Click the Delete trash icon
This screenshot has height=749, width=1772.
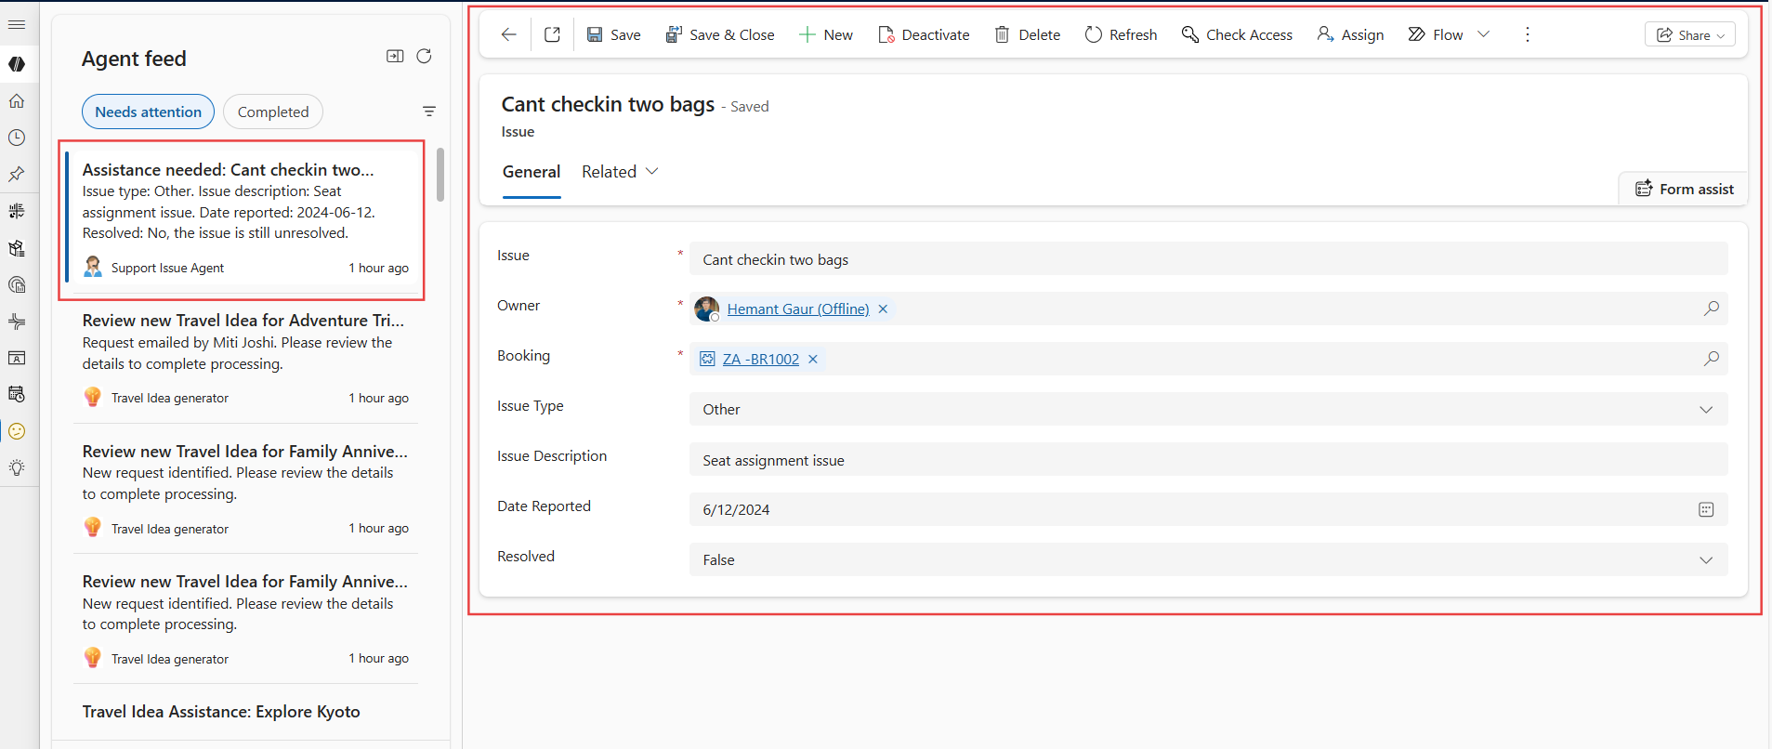pos(1002,34)
